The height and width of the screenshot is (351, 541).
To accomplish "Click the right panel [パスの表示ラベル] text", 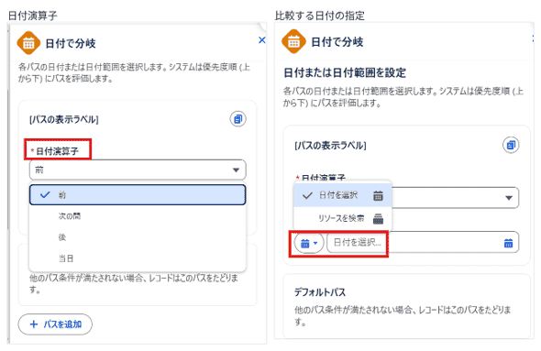I will 330,146.
